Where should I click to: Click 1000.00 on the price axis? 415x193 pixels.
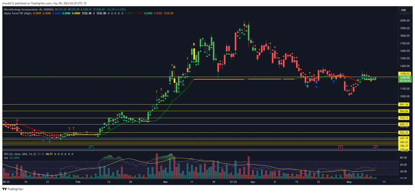tap(405, 96)
